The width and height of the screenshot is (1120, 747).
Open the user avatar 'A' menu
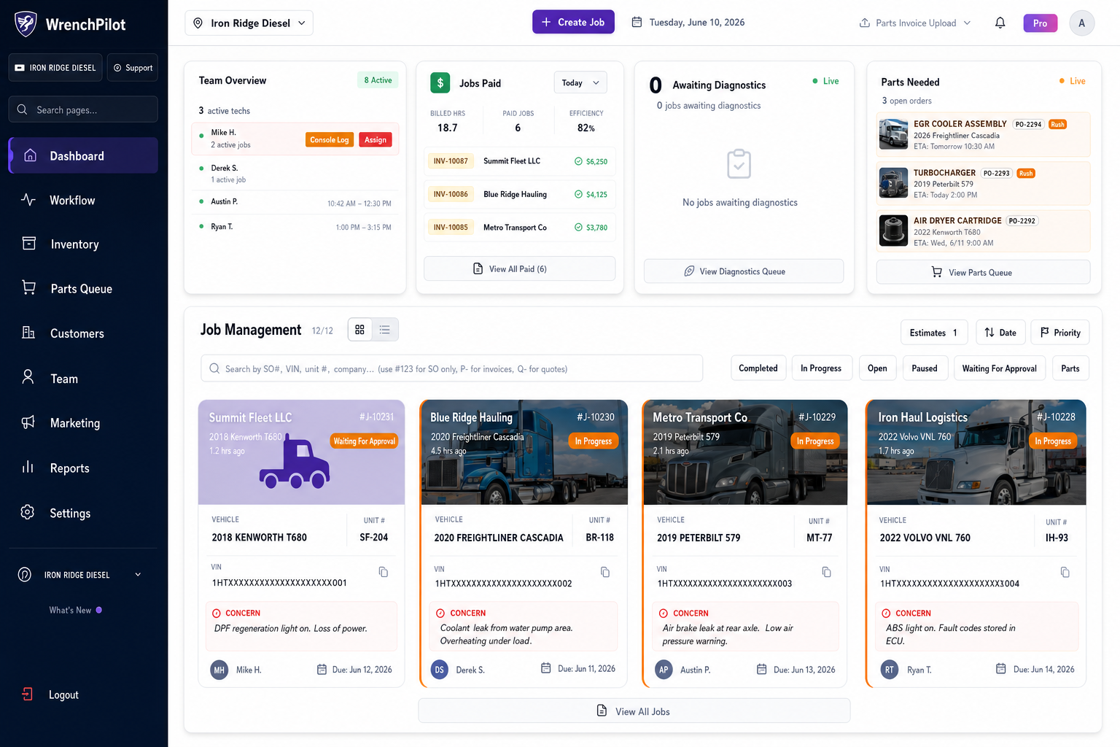tap(1081, 23)
